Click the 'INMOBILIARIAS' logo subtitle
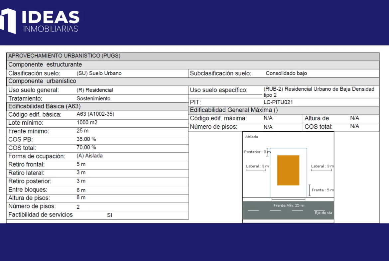 [x=51, y=29]
